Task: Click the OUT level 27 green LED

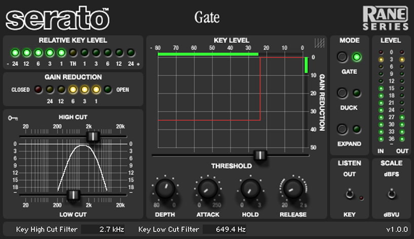Action: pos(402,117)
